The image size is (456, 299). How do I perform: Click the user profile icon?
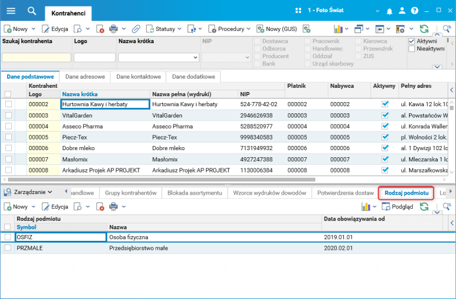click(x=402, y=11)
